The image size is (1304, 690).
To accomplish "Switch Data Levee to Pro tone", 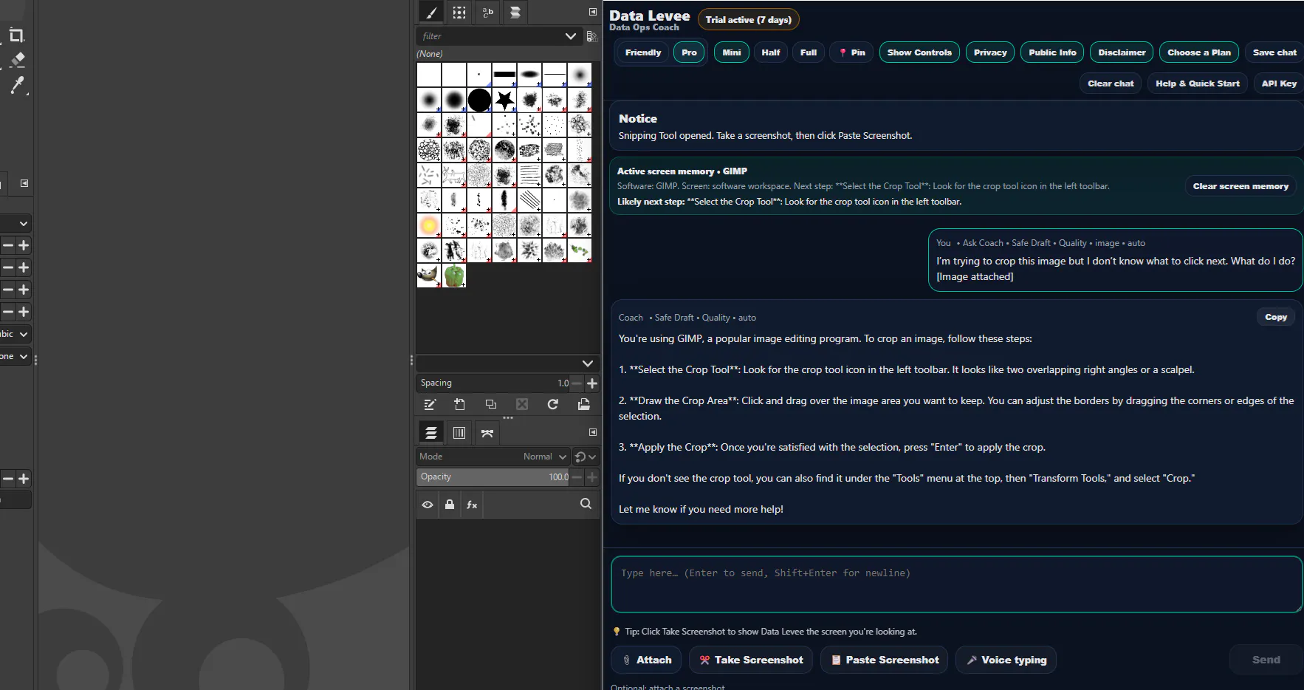I will pos(690,52).
